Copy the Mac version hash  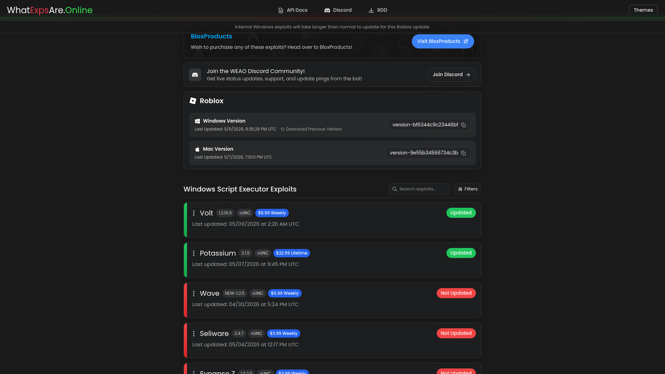pyautogui.click(x=463, y=153)
